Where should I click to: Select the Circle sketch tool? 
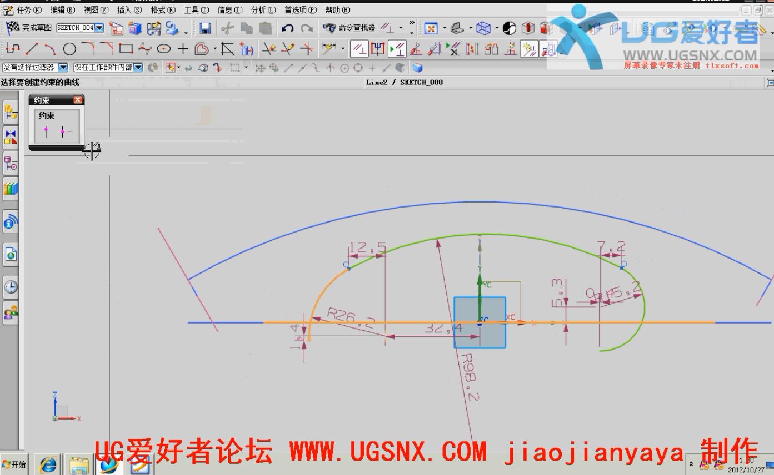pos(69,49)
